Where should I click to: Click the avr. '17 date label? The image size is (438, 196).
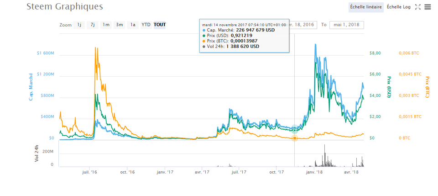[x=202, y=173]
